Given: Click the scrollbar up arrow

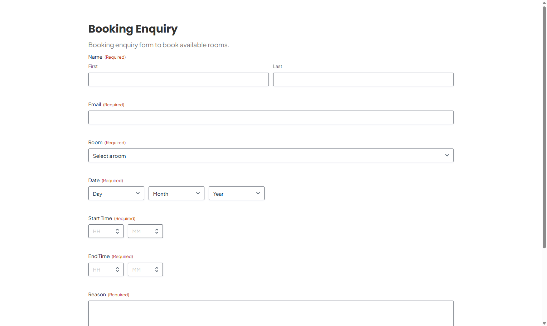Looking at the screenshot, I should (544, 3).
